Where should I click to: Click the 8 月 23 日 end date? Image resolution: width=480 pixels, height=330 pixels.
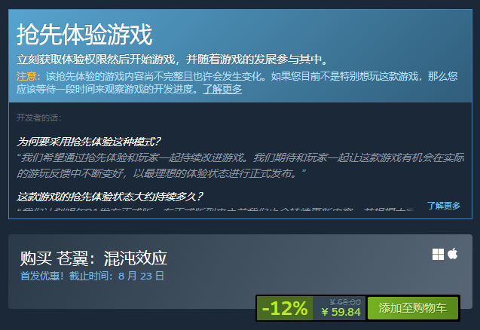[x=141, y=276]
